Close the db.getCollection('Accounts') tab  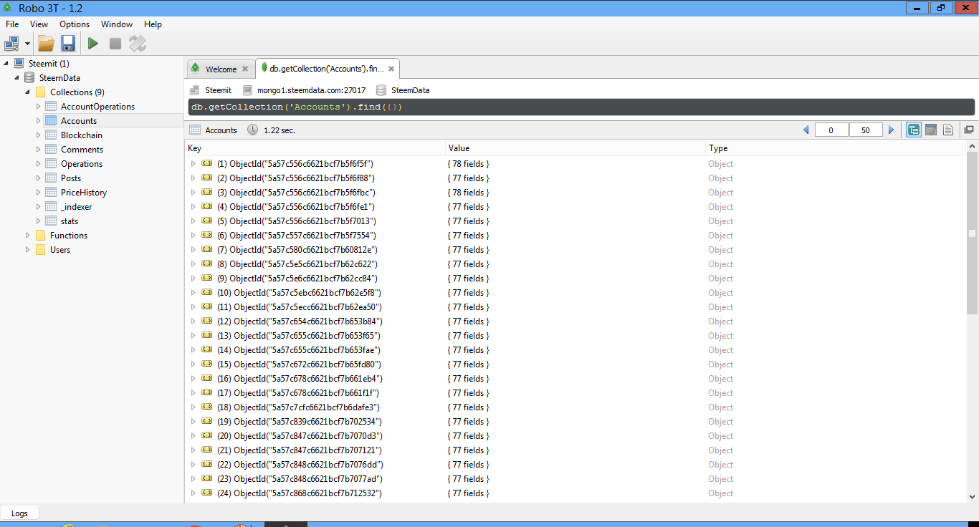(391, 69)
